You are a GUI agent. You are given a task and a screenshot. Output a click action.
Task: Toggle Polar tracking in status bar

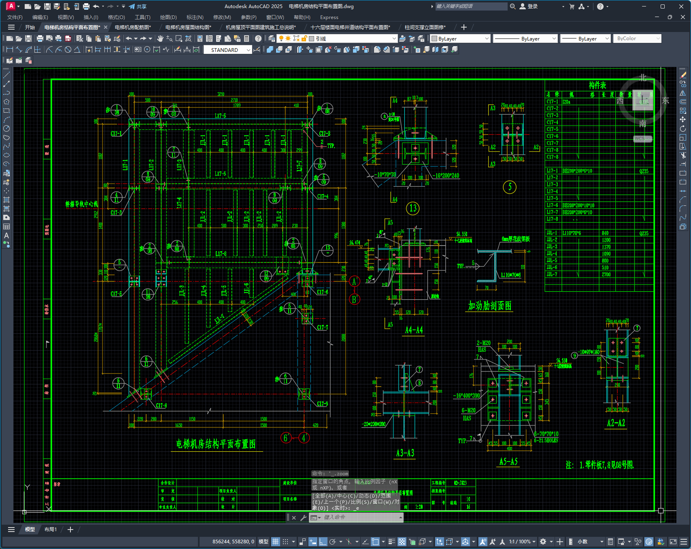click(x=333, y=542)
